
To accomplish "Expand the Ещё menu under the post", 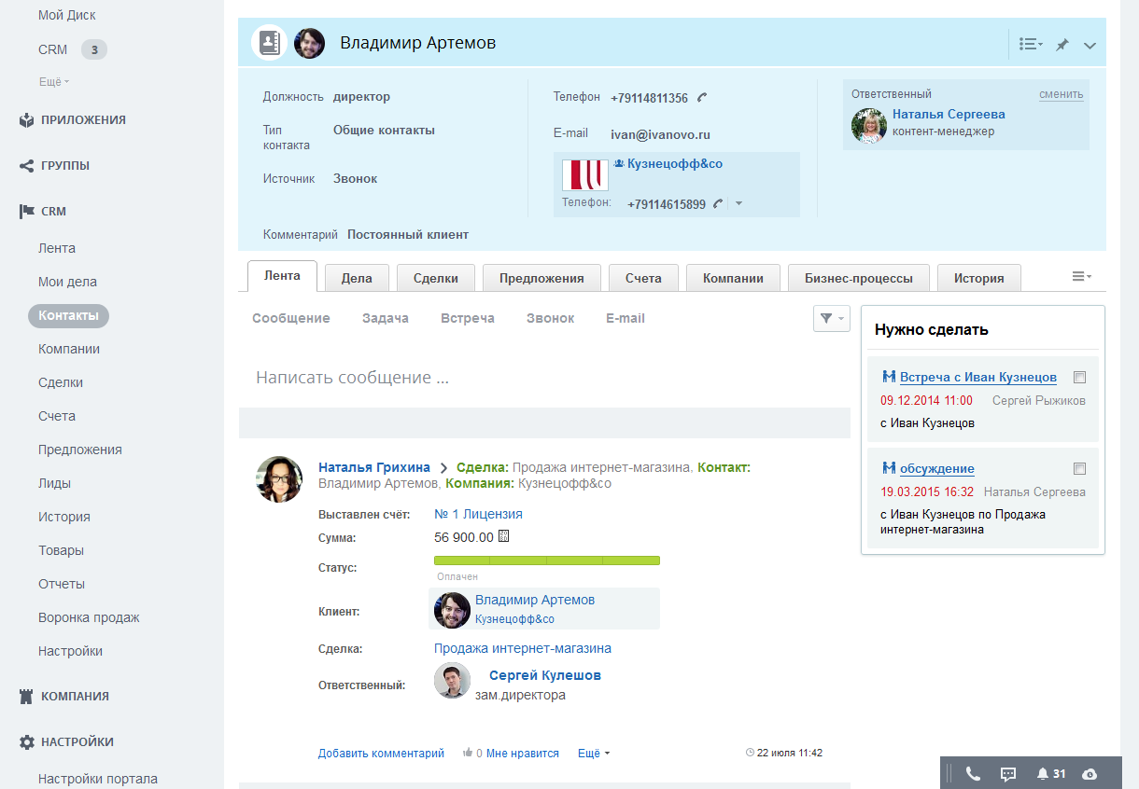I will [594, 754].
